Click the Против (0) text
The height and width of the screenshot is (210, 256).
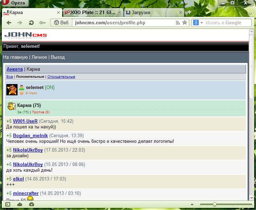(41, 112)
